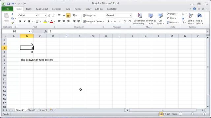Insert a new worksheet tab icon
This screenshot has width=211, height=118.
click(52, 110)
